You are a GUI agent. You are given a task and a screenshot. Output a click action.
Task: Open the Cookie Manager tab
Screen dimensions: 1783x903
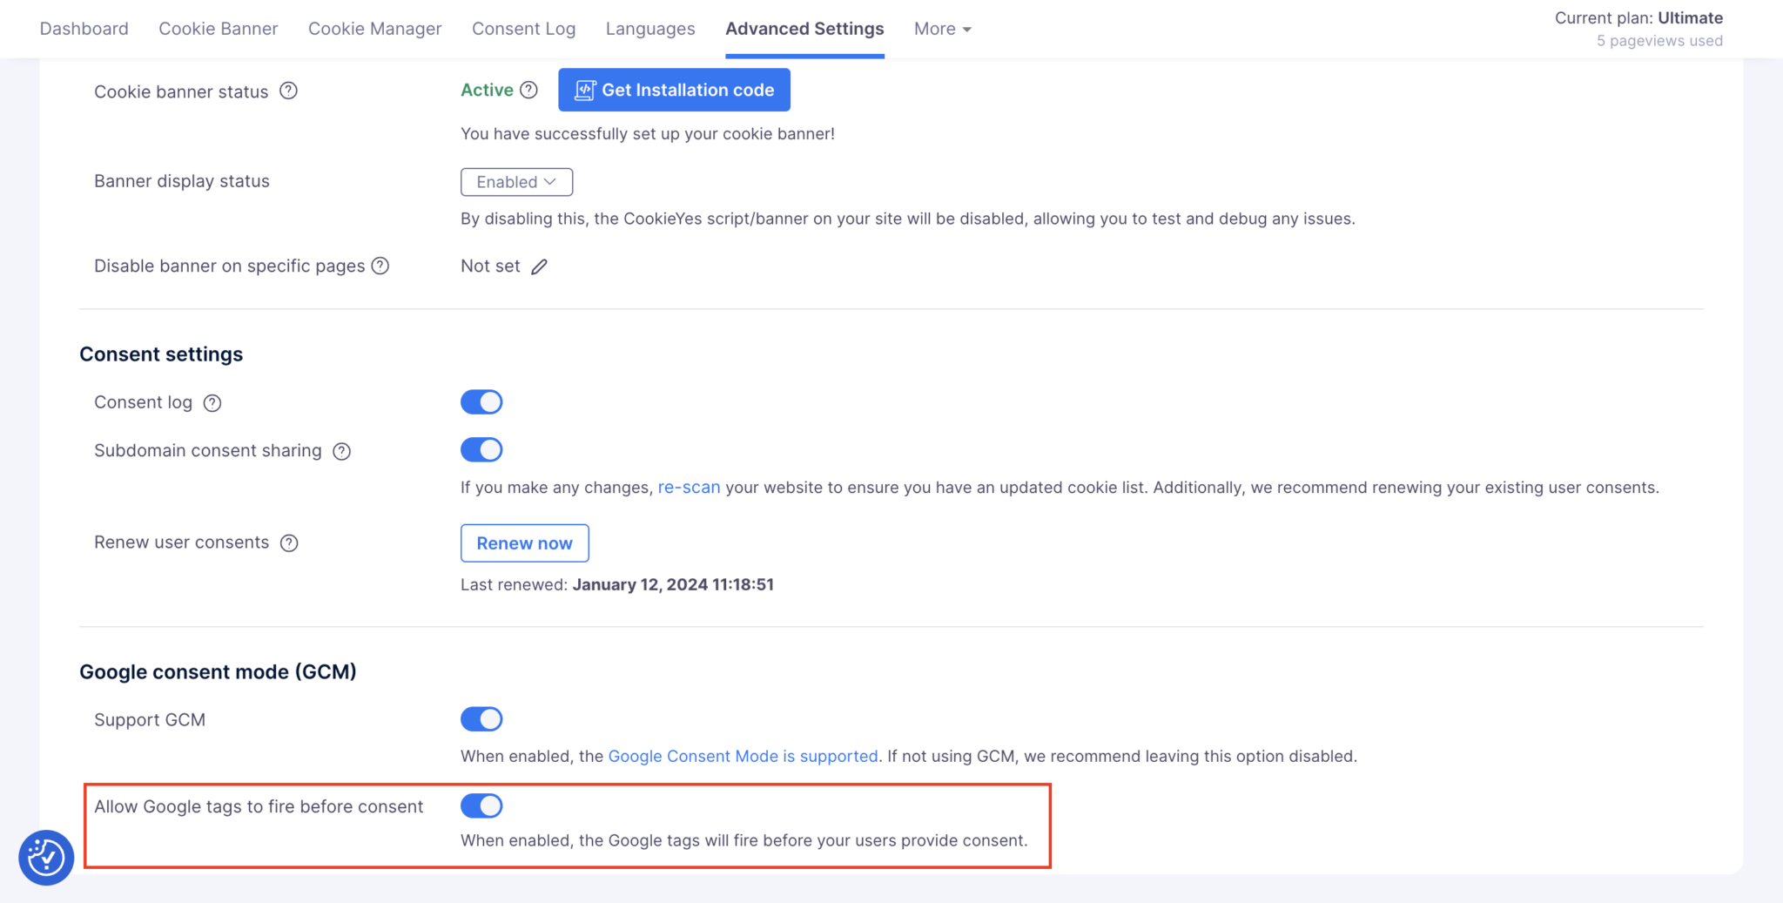374,28
